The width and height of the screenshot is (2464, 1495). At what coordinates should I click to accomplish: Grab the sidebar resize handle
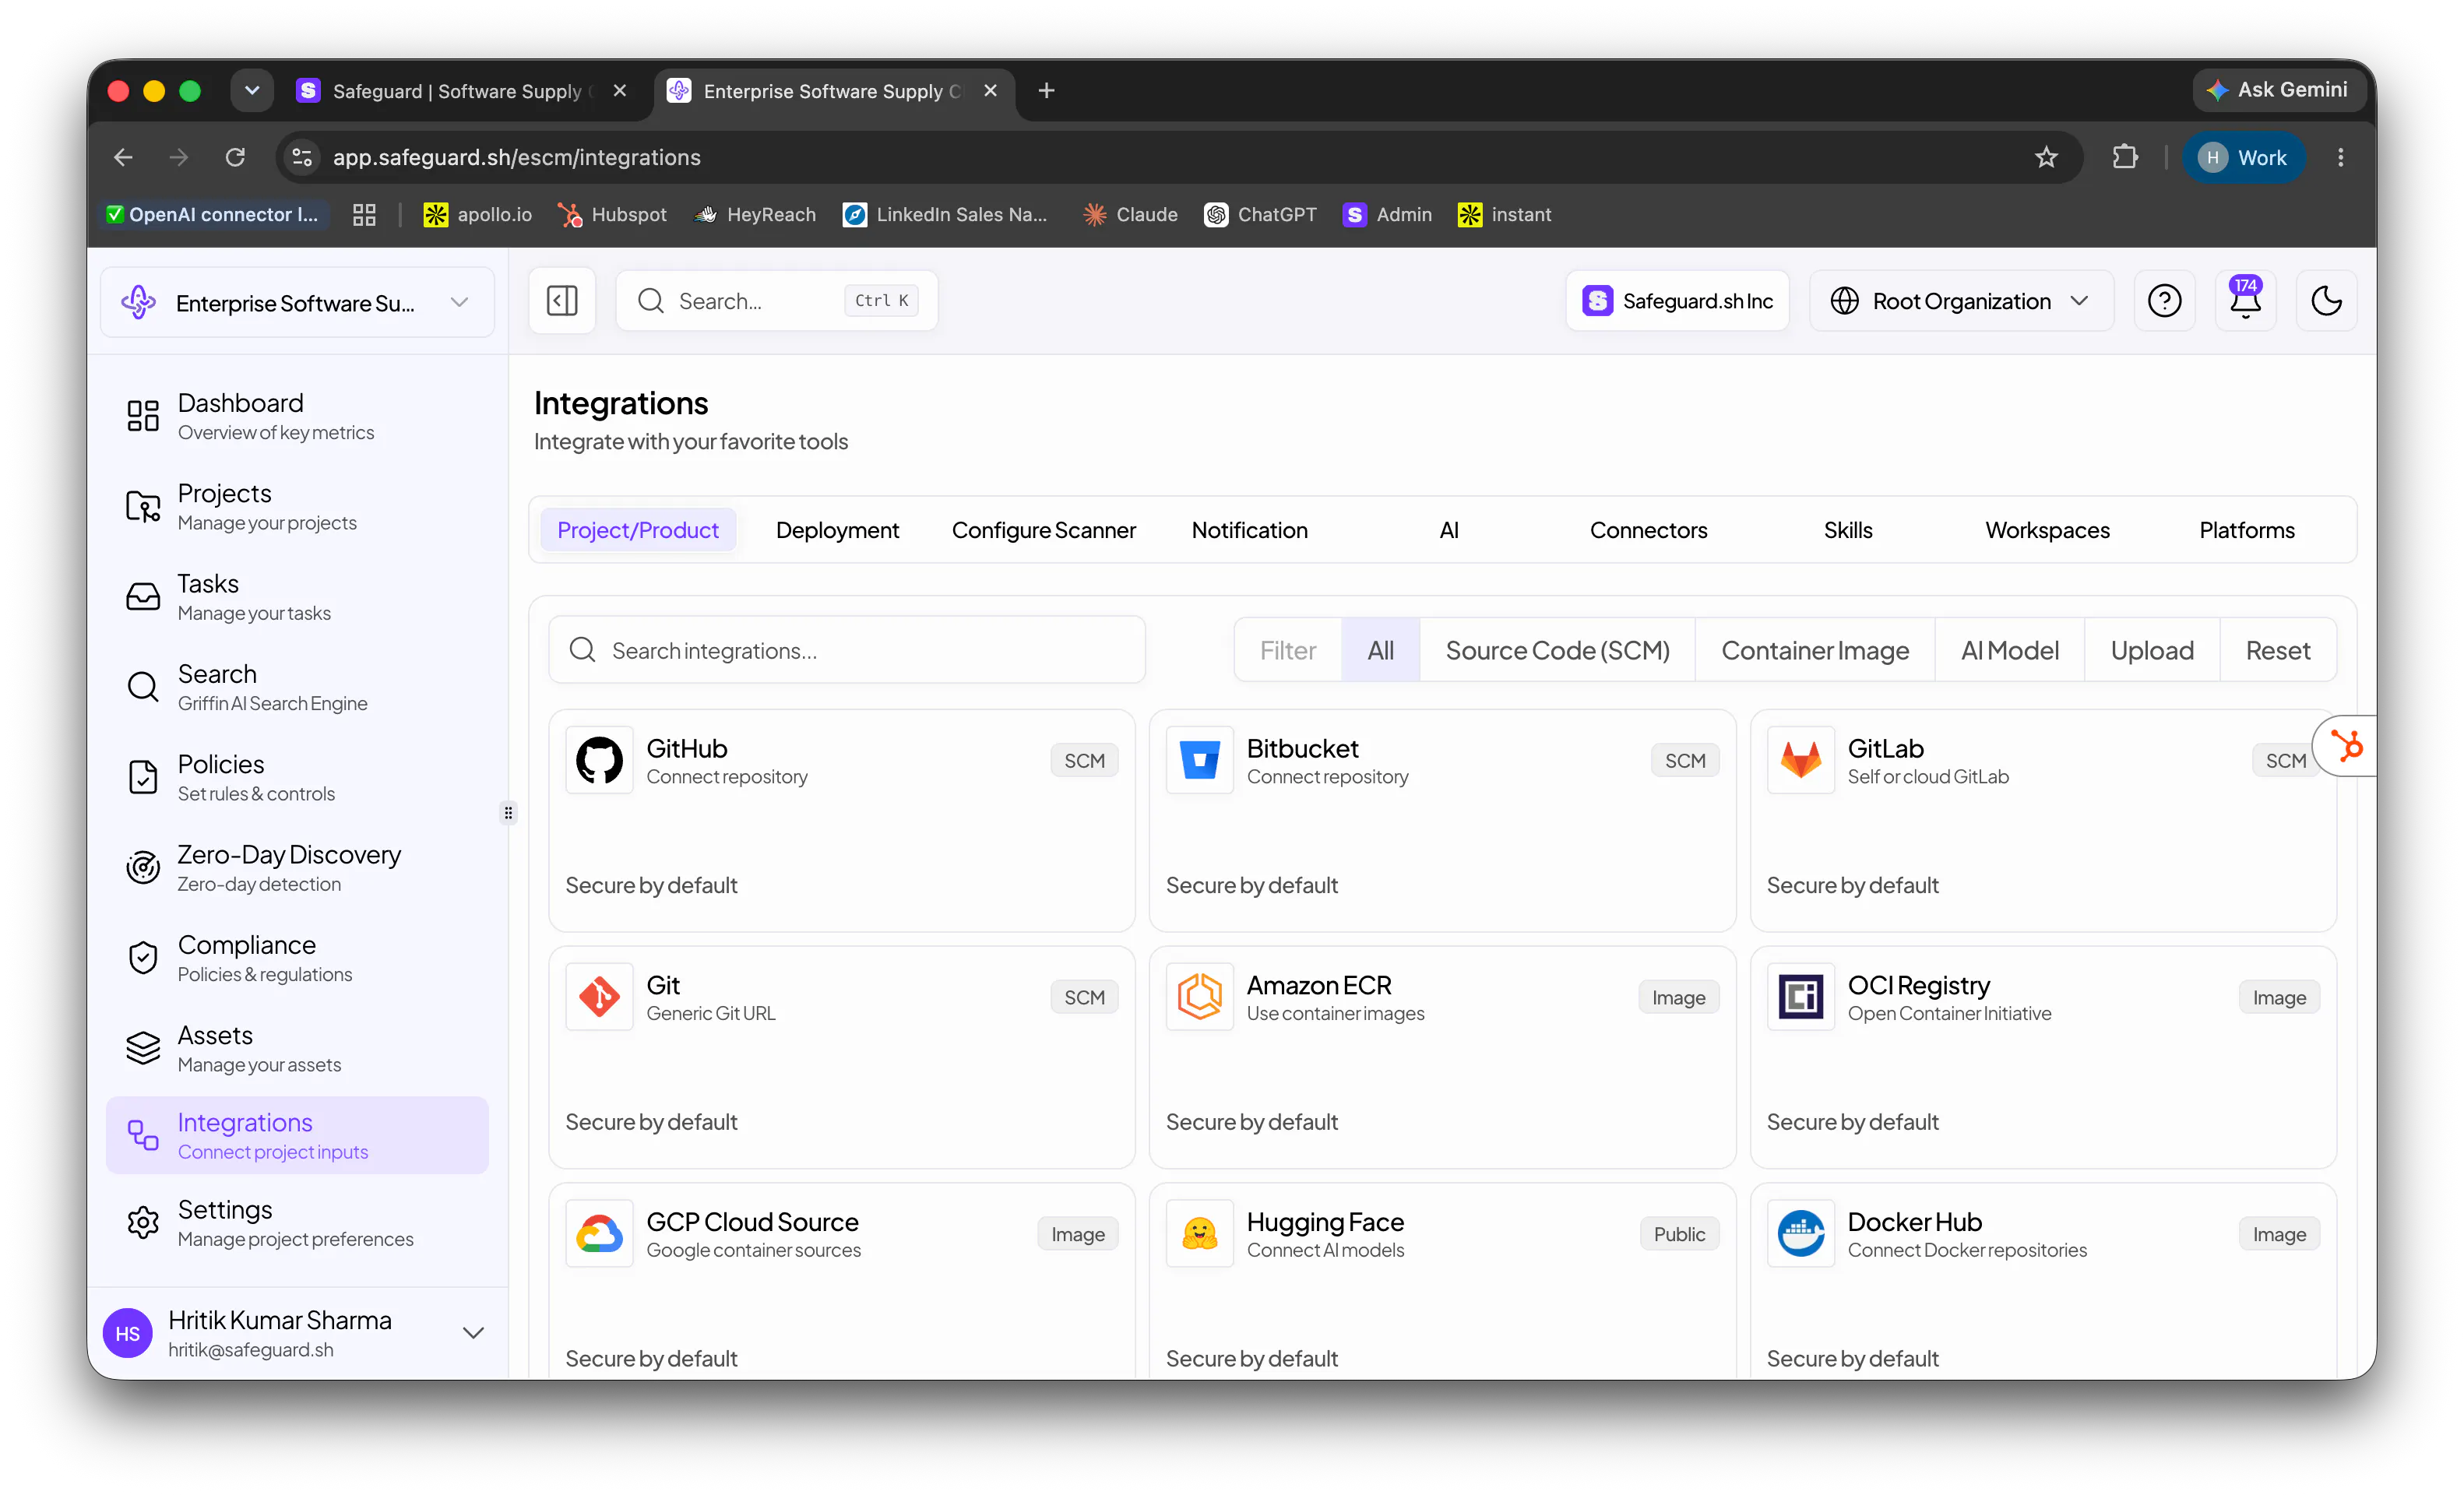[x=508, y=813]
